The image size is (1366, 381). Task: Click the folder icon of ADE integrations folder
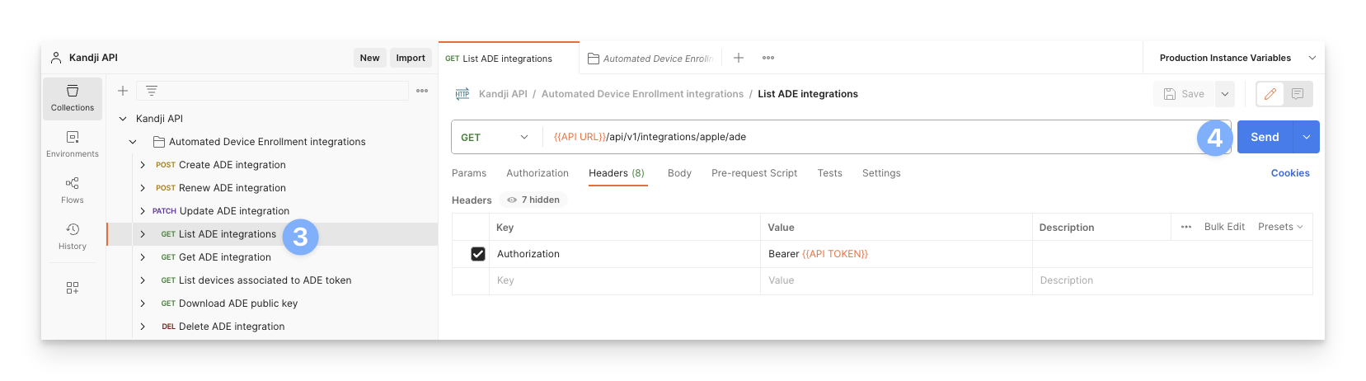[159, 142]
